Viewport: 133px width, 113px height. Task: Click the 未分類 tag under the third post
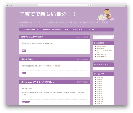[28, 102]
